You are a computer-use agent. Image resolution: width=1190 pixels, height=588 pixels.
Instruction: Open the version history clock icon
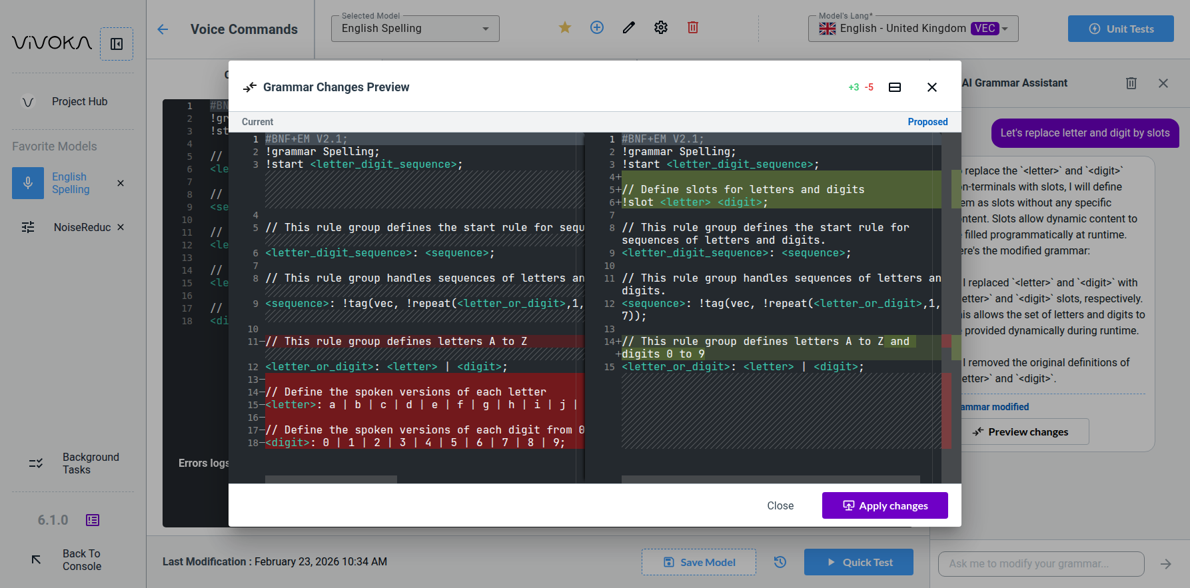tap(780, 562)
